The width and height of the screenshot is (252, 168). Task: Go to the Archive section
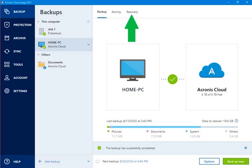(17, 38)
